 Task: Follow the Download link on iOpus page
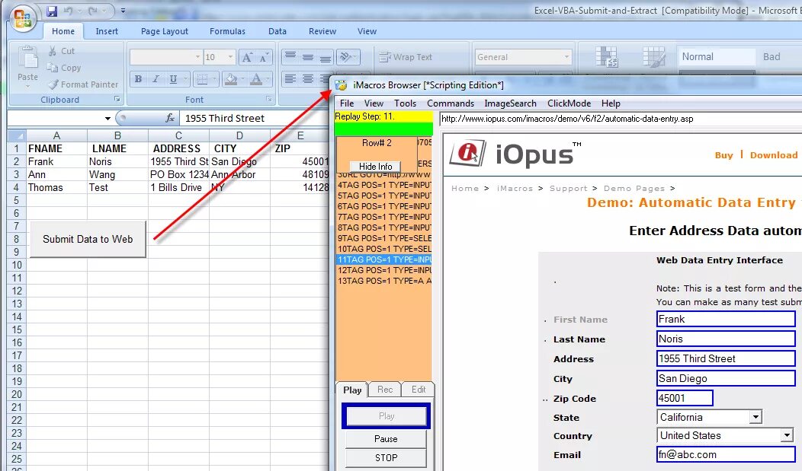click(773, 155)
